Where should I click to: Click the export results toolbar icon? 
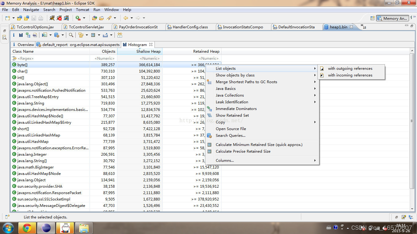[106, 35]
